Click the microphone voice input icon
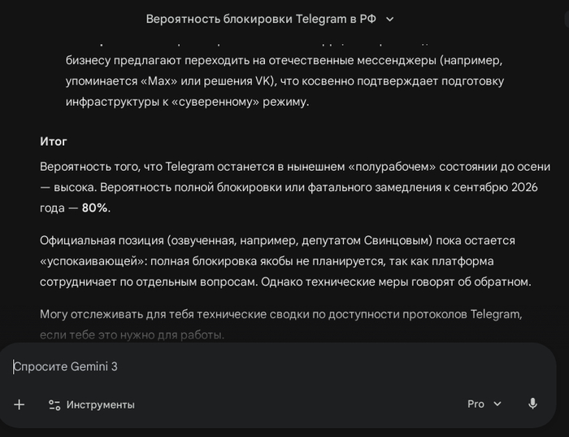Viewport: 569px width, 437px height. (532, 404)
